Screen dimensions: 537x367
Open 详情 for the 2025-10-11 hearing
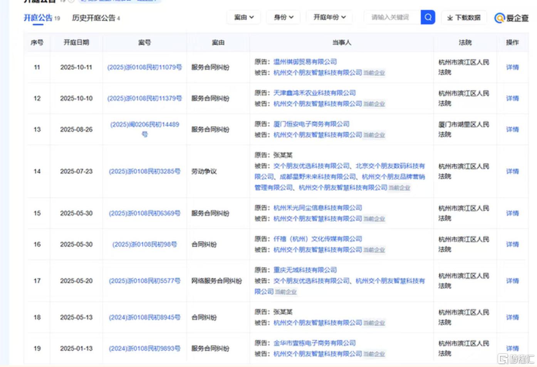tap(512, 67)
